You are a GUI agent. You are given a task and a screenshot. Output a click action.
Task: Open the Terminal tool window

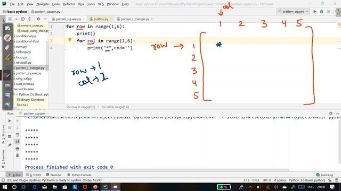coord(54,175)
